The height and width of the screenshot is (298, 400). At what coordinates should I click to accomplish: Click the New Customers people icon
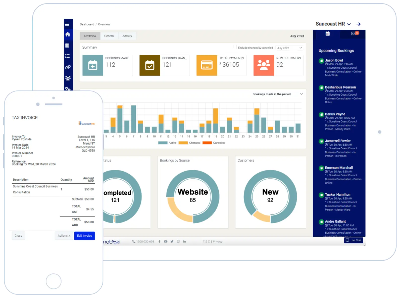point(264,65)
